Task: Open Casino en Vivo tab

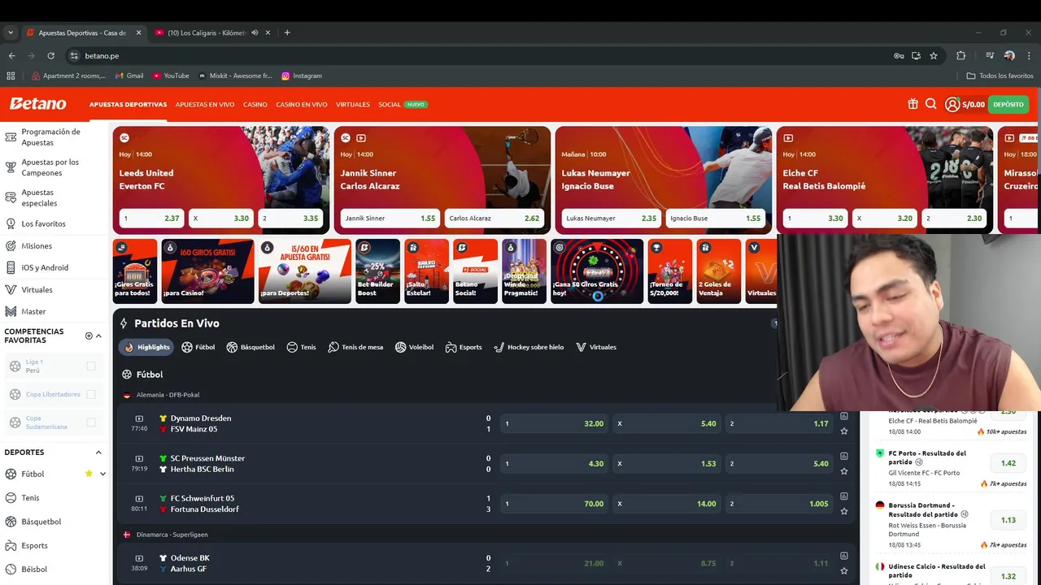Action: (x=302, y=105)
